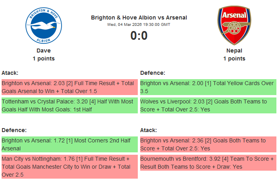
Task: Click Dave's Defence section heading
Action: (14, 130)
